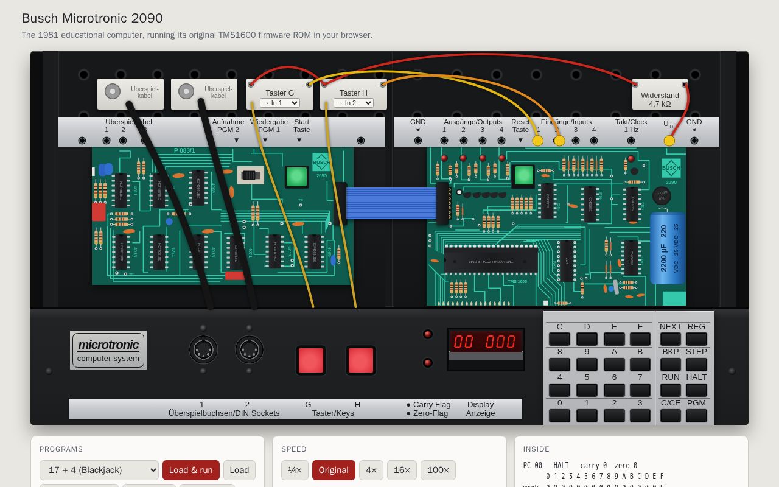Click DIN socket 2 on the front panel
The image size is (779, 487).
point(249,349)
